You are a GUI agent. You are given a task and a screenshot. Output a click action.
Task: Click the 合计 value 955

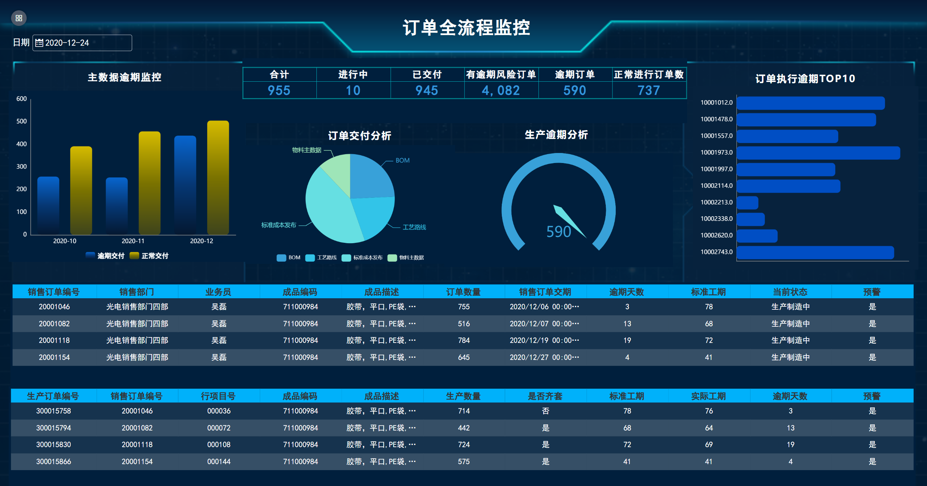279,91
